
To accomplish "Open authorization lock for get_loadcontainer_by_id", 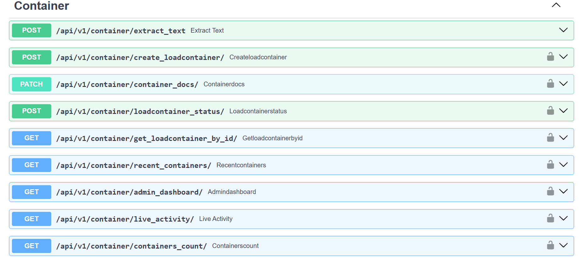I will 550,138.
